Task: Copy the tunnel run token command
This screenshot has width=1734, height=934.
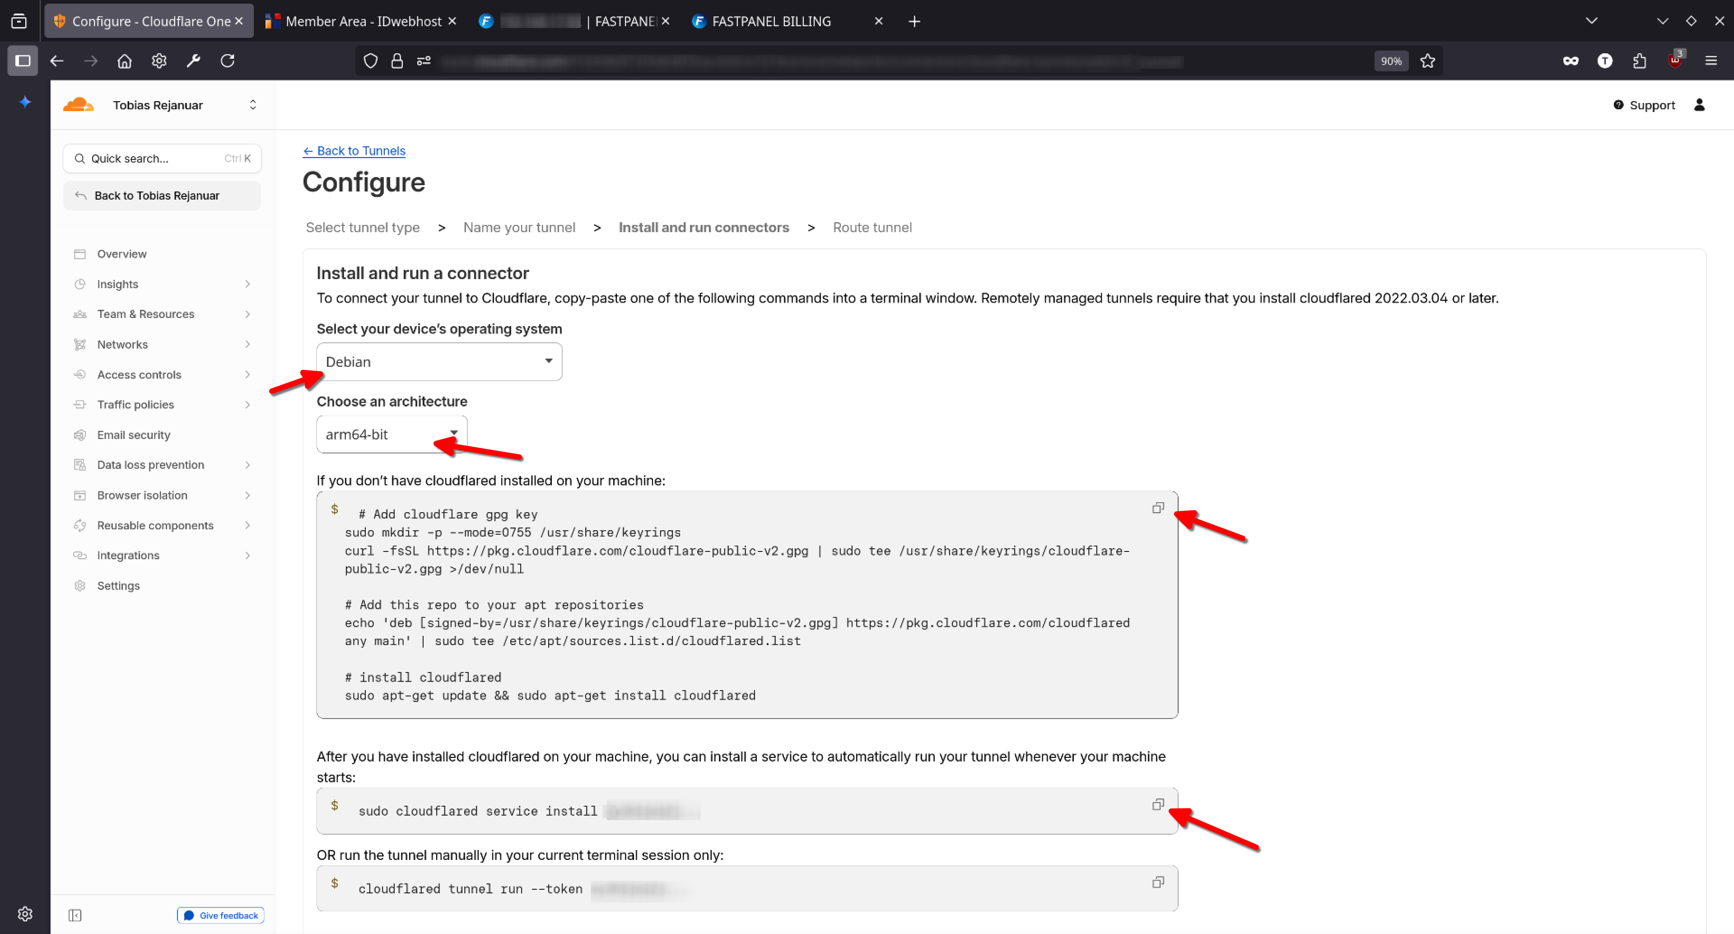Action: click(1158, 882)
